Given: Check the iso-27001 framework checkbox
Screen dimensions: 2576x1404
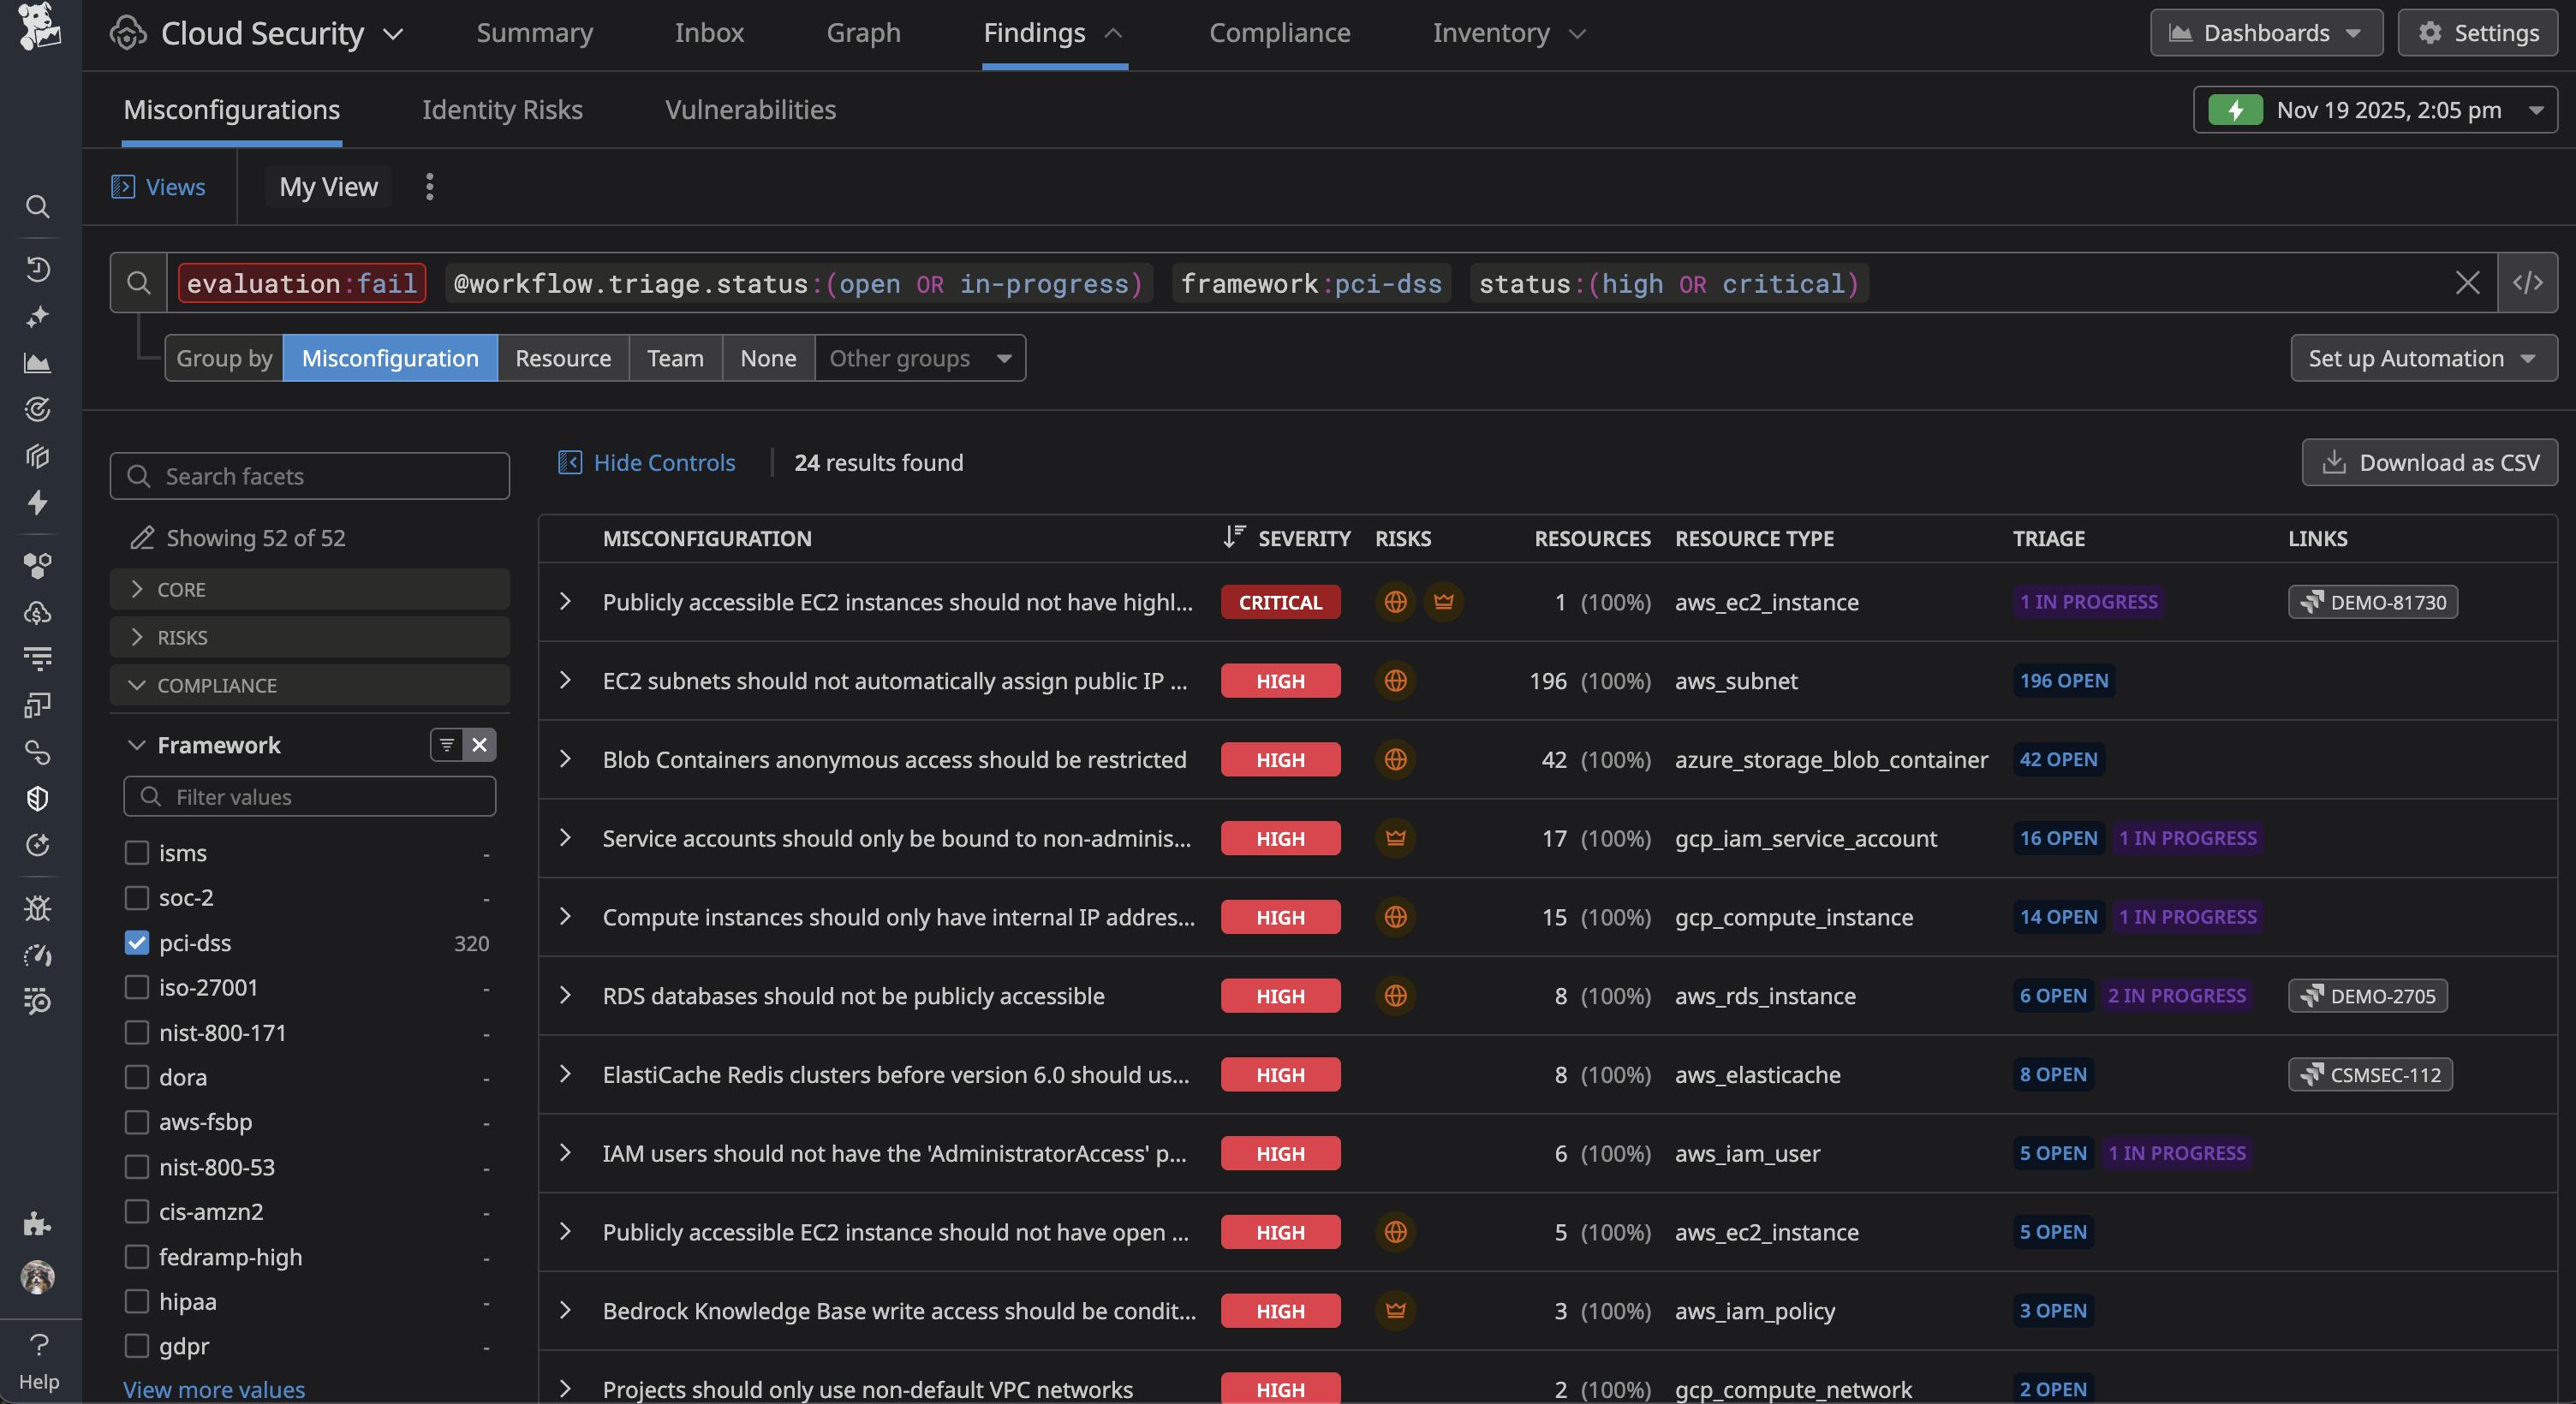Looking at the screenshot, I should pos(137,987).
